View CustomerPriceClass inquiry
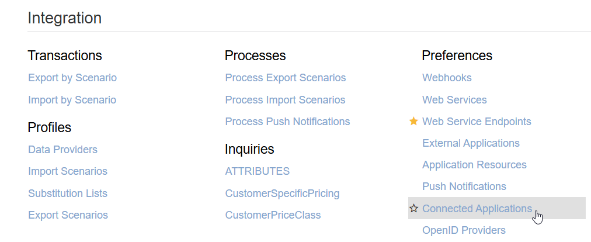Screen dimensions: 591x242 pyautogui.click(x=273, y=215)
